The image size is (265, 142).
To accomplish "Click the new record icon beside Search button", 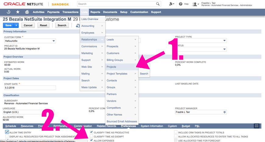I will click(78, 26).
